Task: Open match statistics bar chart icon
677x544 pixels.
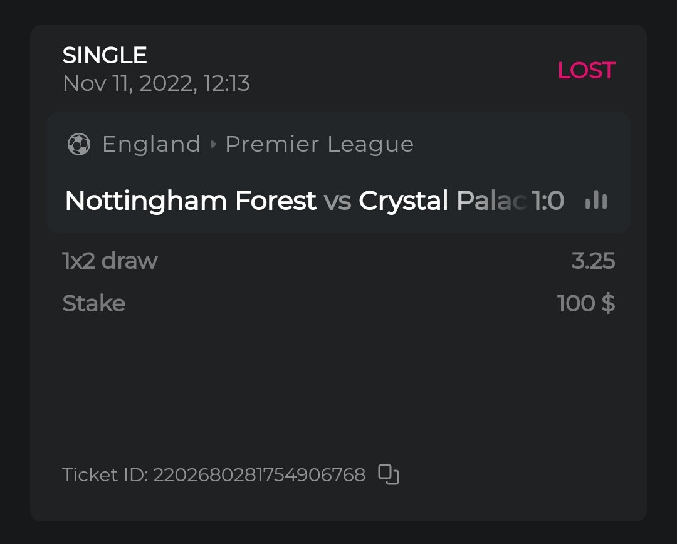Action: (596, 201)
